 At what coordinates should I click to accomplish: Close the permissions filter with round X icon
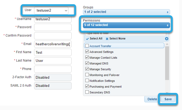(x=167, y=39)
